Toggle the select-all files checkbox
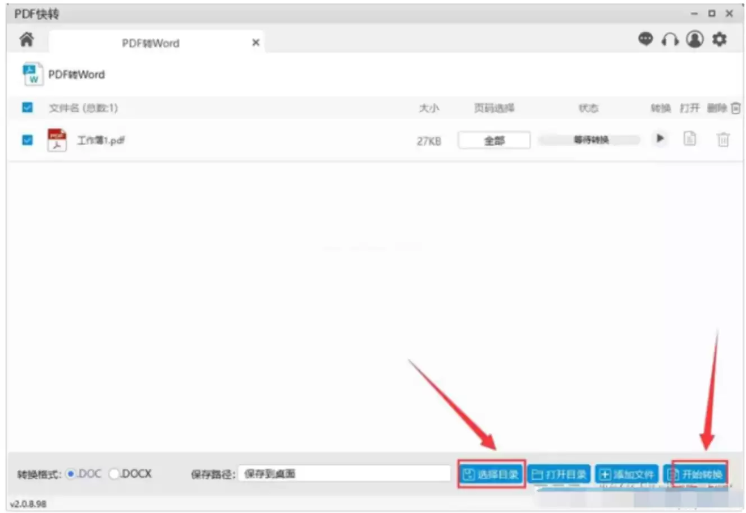Screen dimensions: 746x513 click(x=27, y=107)
